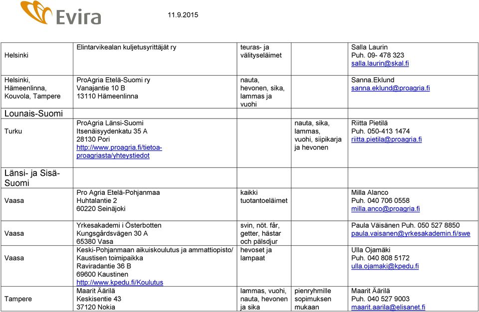Click 'Keskisentie 43' address line
This screenshot has width=479, height=312.
tap(99, 299)
